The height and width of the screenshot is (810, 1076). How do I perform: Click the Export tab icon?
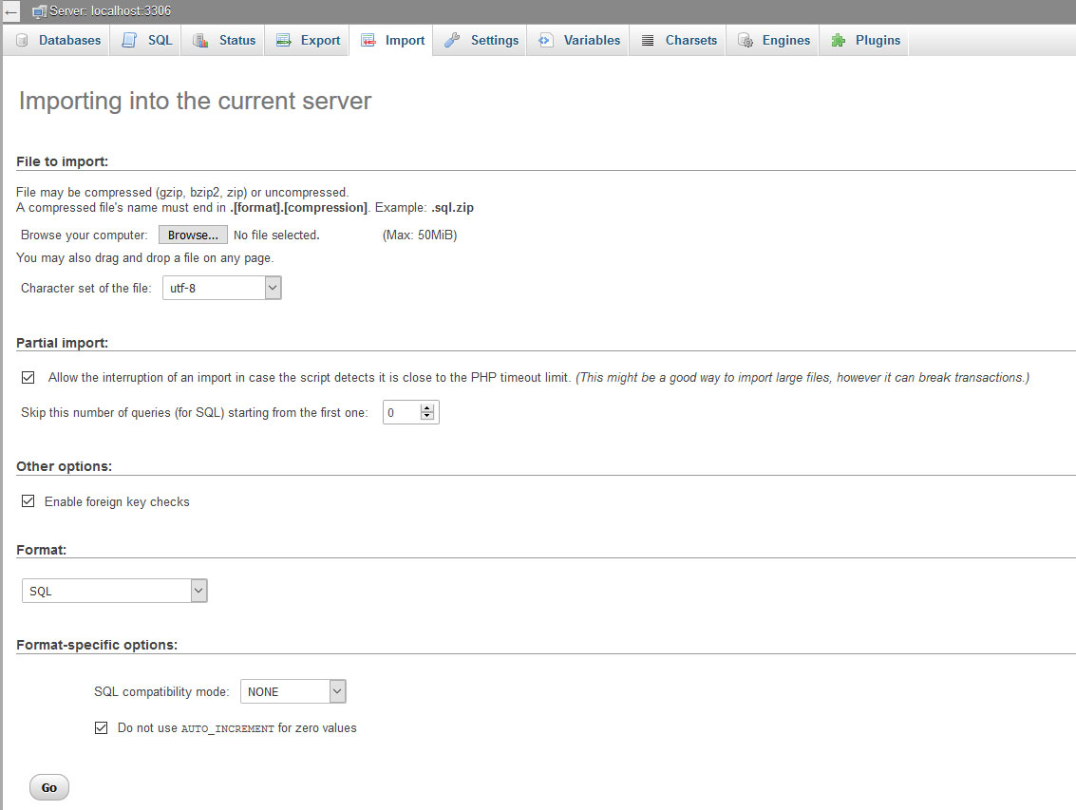tap(283, 41)
